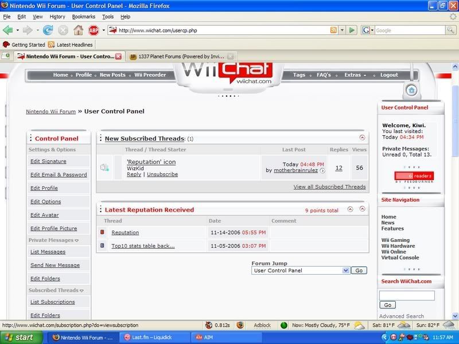Open the Tools menu
This screenshot has width=459, height=344.
(x=108, y=17)
